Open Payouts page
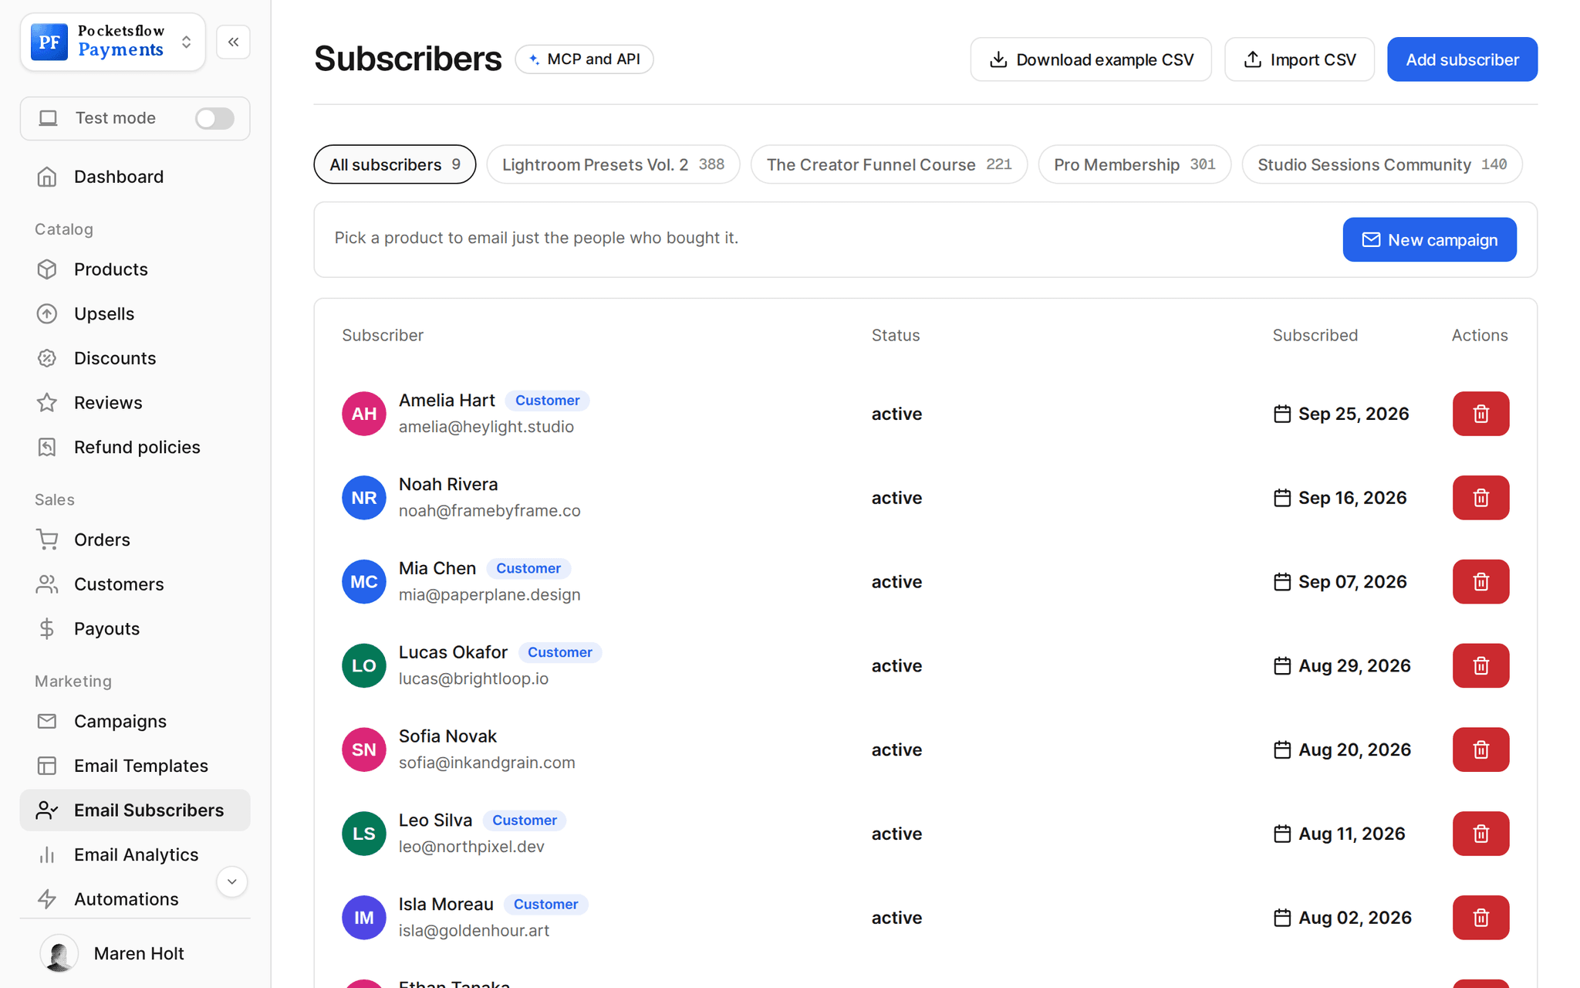This screenshot has width=1580, height=988. (135, 628)
